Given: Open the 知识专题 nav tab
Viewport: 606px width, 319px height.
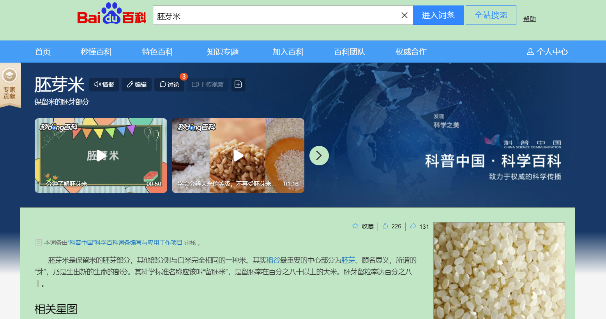Looking at the screenshot, I should [223, 52].
